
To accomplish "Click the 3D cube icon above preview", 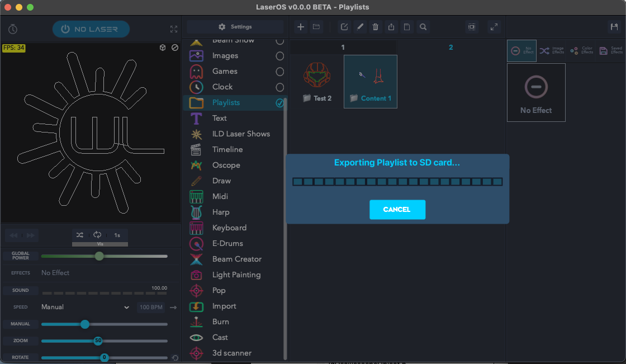I will (x=163, y=48).
